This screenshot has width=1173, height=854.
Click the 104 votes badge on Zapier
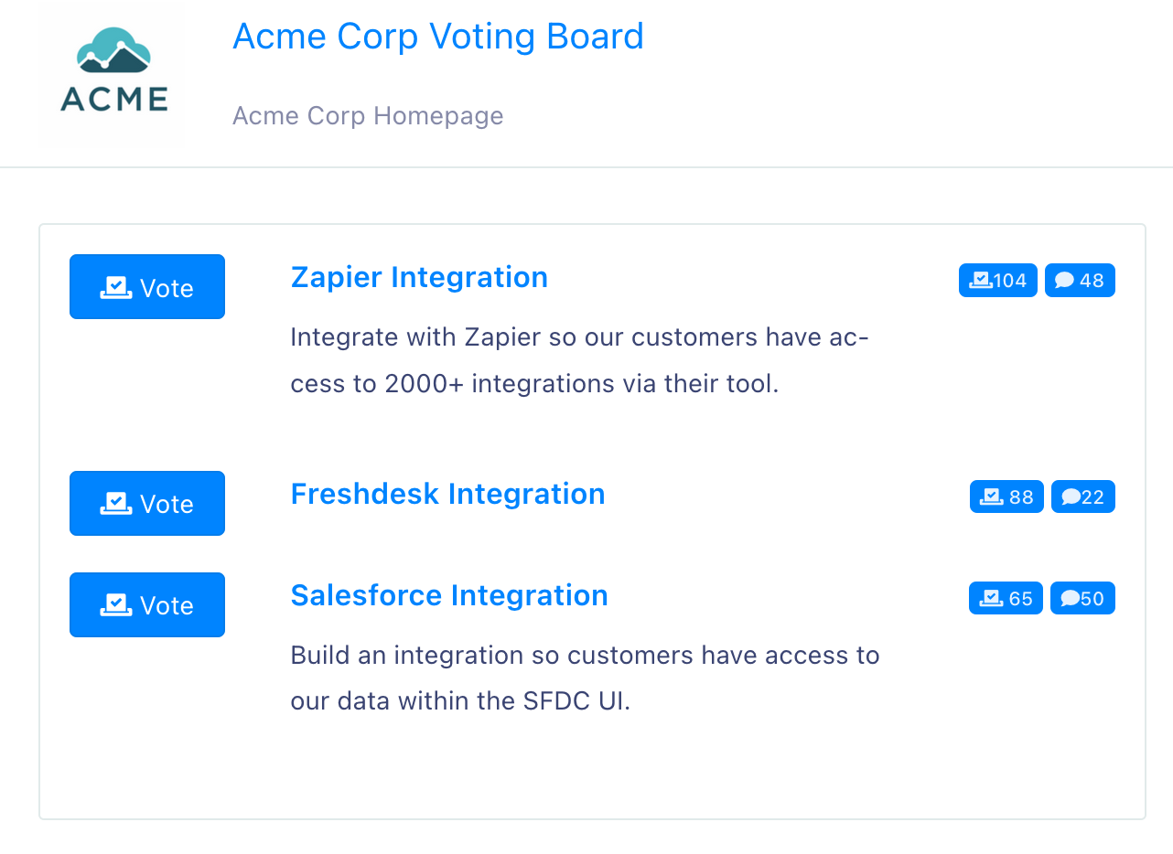point(998,281)
